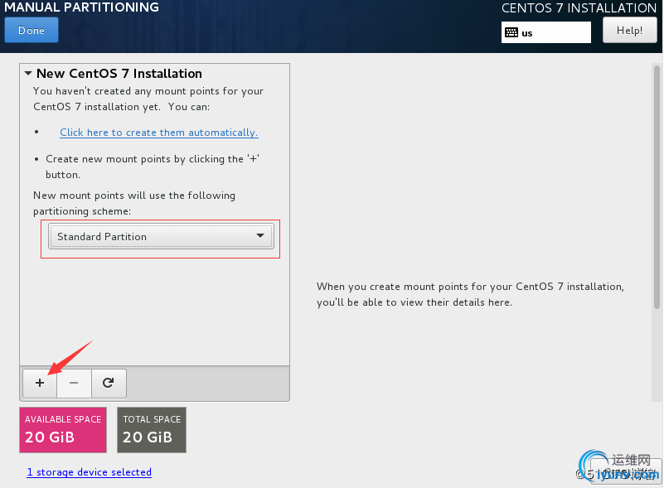Click the Total Space 20 GiB box

[x=152, y=430]
